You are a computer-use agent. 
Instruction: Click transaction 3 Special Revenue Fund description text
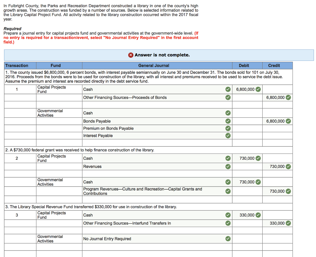[91, 207]
